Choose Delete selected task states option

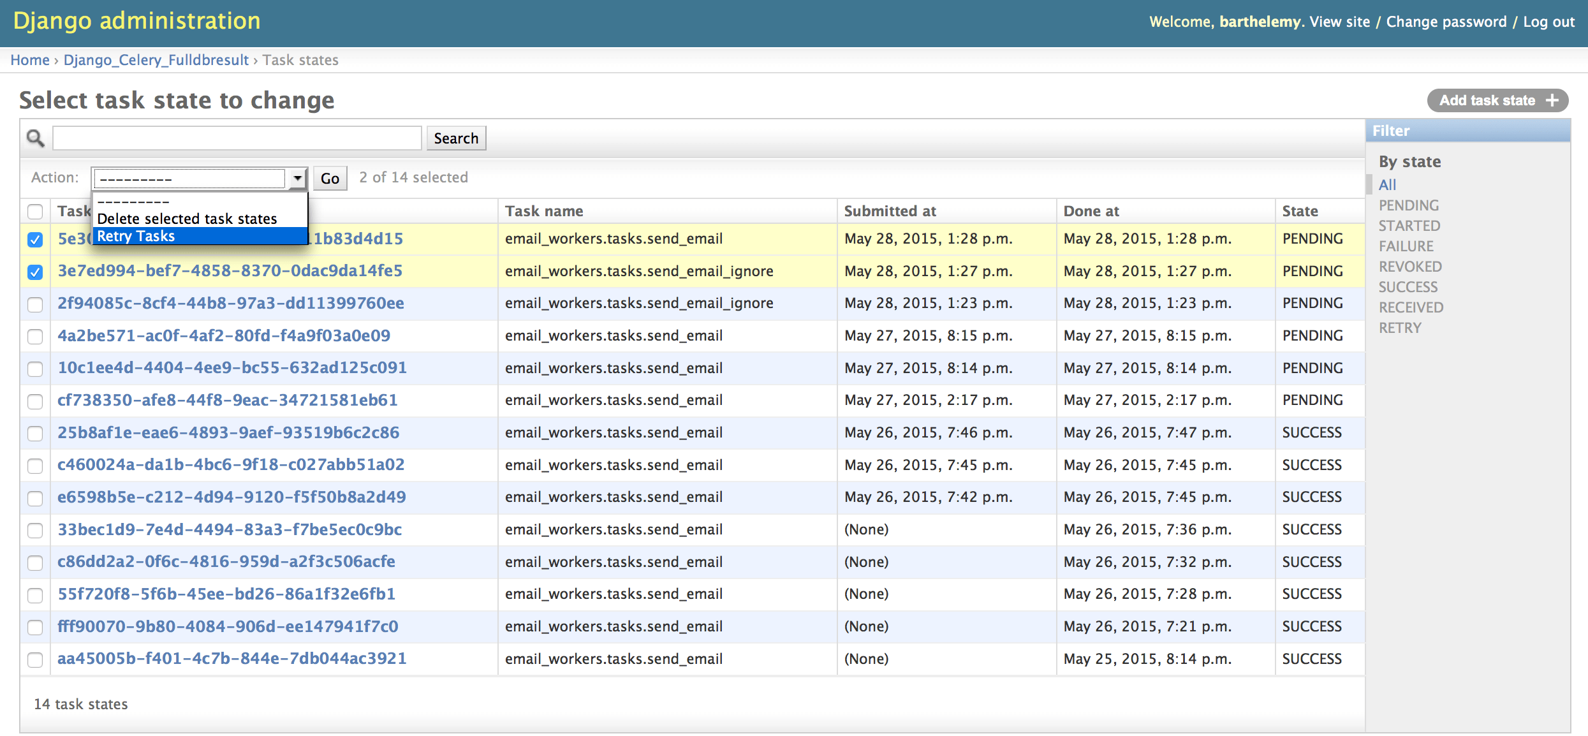[x=187, y=219]
